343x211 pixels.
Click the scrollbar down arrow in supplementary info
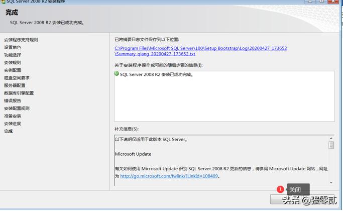click(331, 182)
